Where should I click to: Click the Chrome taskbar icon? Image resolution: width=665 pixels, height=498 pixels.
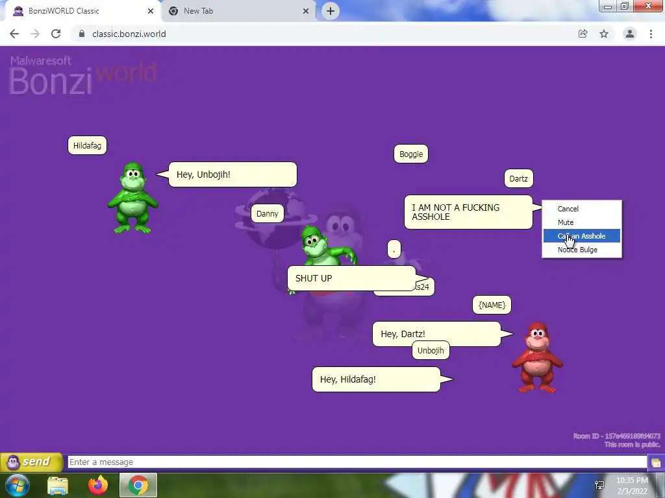pyautogui.click(x=138, y=485)
